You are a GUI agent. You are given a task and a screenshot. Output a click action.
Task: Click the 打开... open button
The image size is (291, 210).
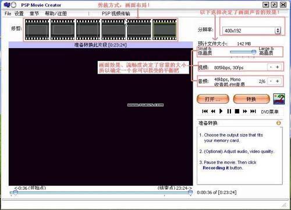pyautogui.click(x=213, y=99)
